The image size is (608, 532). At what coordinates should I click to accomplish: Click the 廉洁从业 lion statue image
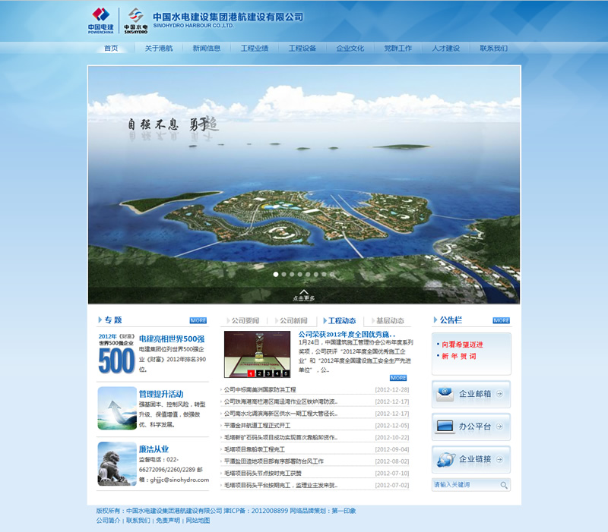point(116,463)
